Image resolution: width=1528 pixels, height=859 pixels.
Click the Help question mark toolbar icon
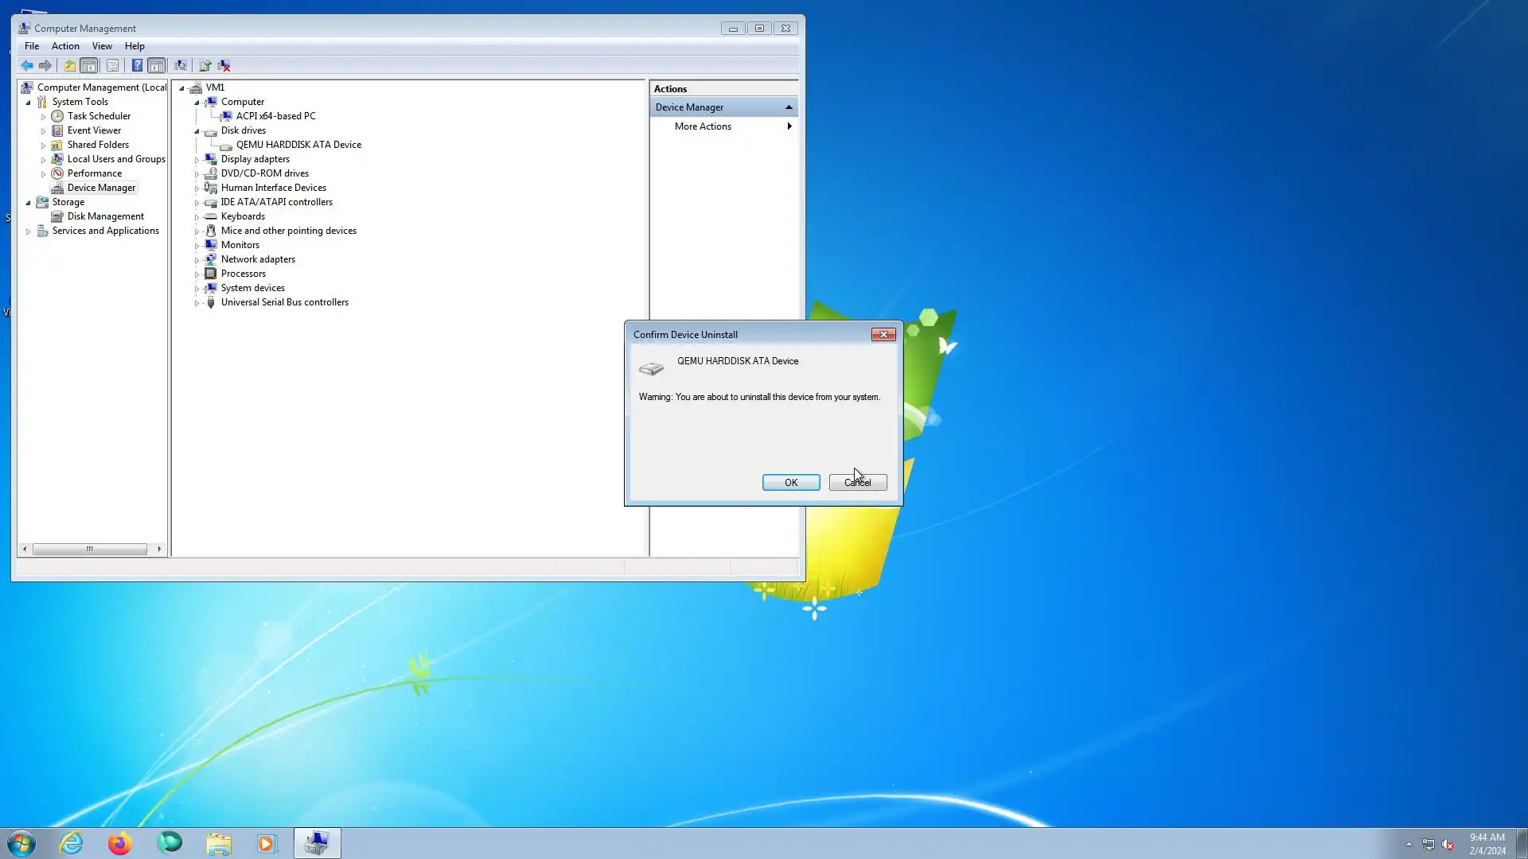pos(137,66)
